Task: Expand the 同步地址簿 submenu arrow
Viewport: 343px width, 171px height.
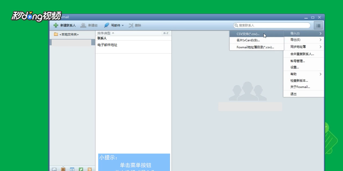Action: point(320,47)
